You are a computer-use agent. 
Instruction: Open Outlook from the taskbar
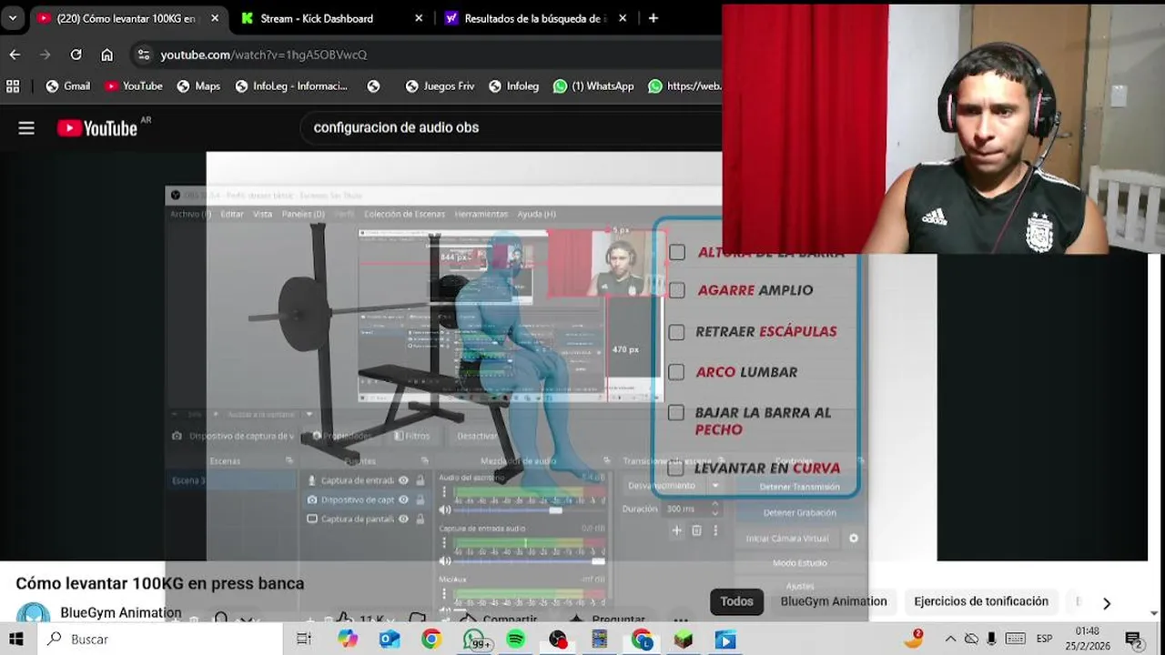click(x=390, y=640)
